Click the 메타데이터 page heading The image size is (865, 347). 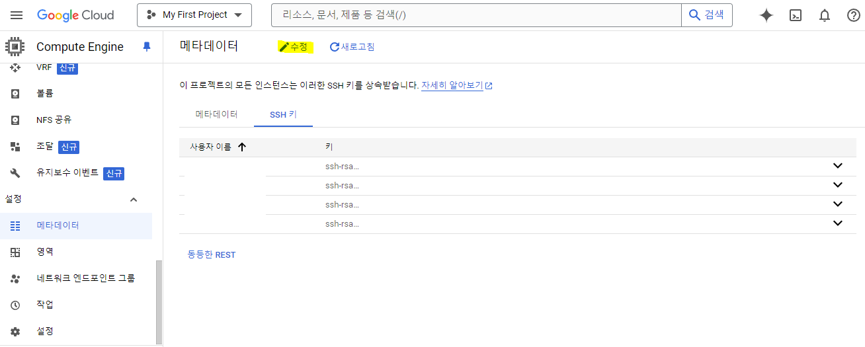(209, 46)
